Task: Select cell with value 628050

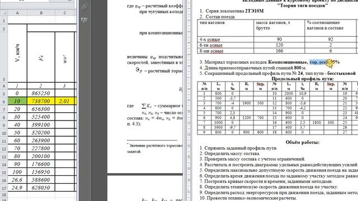Action: coord(41,188)
